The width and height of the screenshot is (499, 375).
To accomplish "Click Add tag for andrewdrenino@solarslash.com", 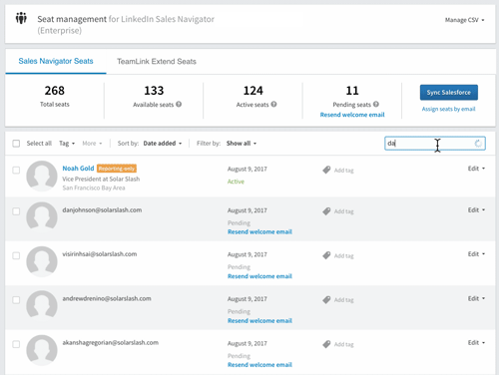I will coord(343,300).
